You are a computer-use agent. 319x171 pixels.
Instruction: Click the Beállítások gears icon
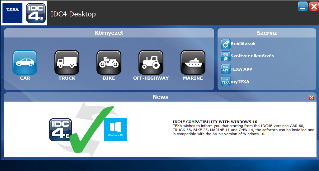[225, 44]
